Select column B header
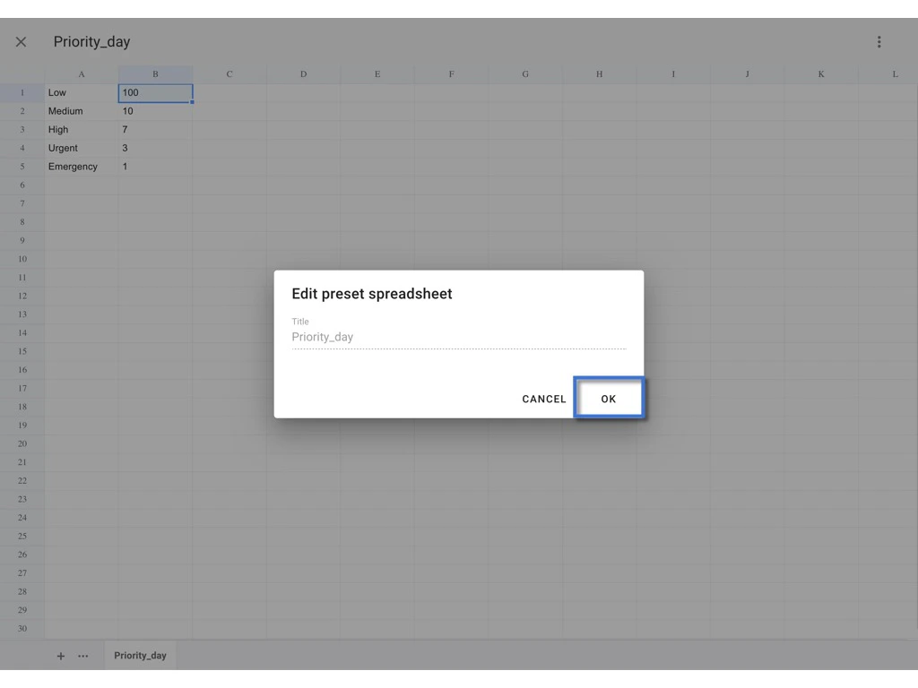The width and height of the screenshot is (918, 688). (154, 73)
